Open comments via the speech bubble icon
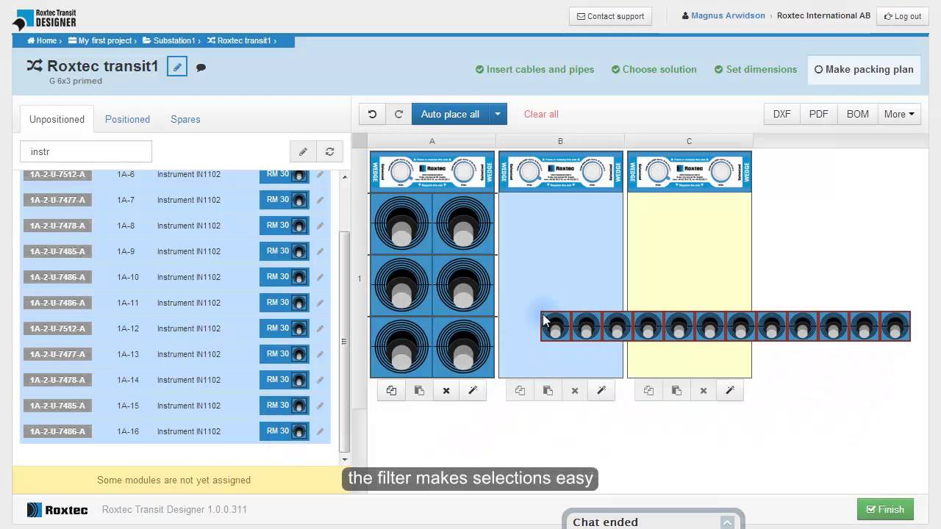Image resolution: width=941 pixels, height=529 pixels. [x=201, y=68]
